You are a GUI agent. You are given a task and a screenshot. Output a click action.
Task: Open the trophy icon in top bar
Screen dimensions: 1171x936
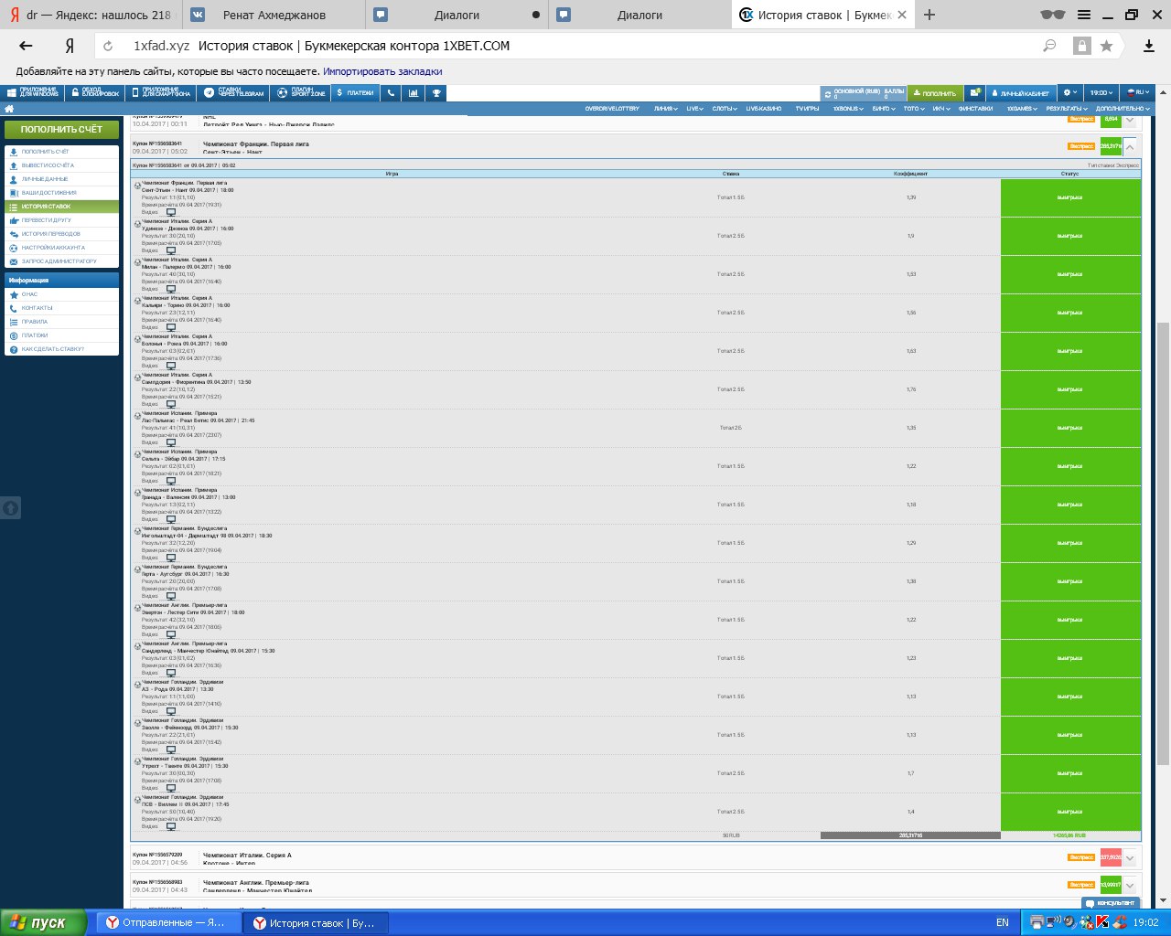point(436,93)
